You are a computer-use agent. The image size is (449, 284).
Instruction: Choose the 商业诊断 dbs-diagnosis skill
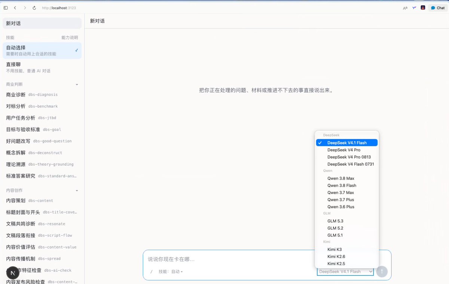[42, 95]
